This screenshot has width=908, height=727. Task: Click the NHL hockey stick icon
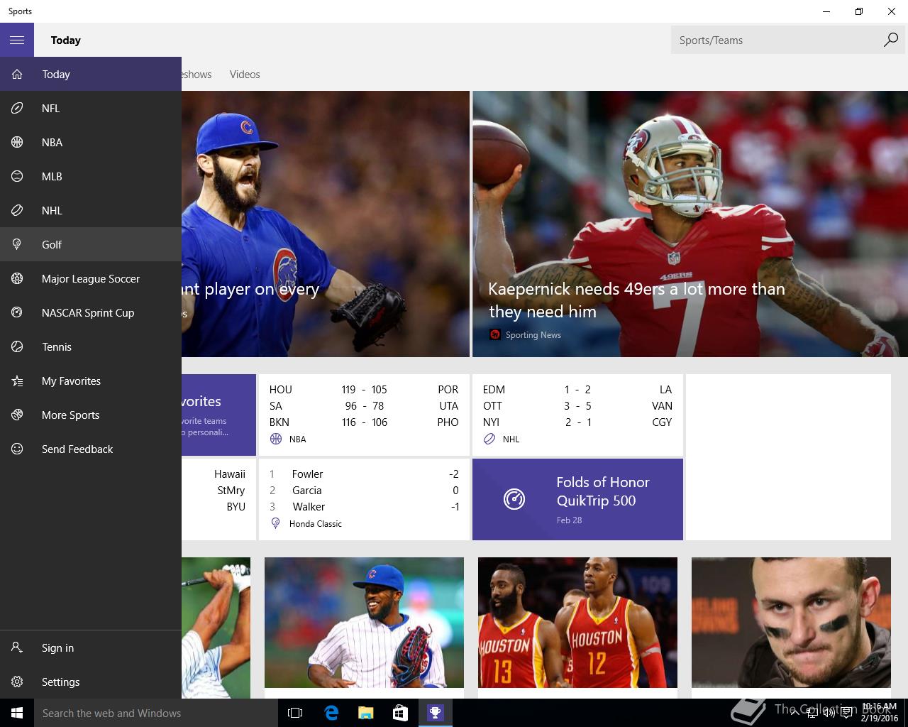coord(17,210)
